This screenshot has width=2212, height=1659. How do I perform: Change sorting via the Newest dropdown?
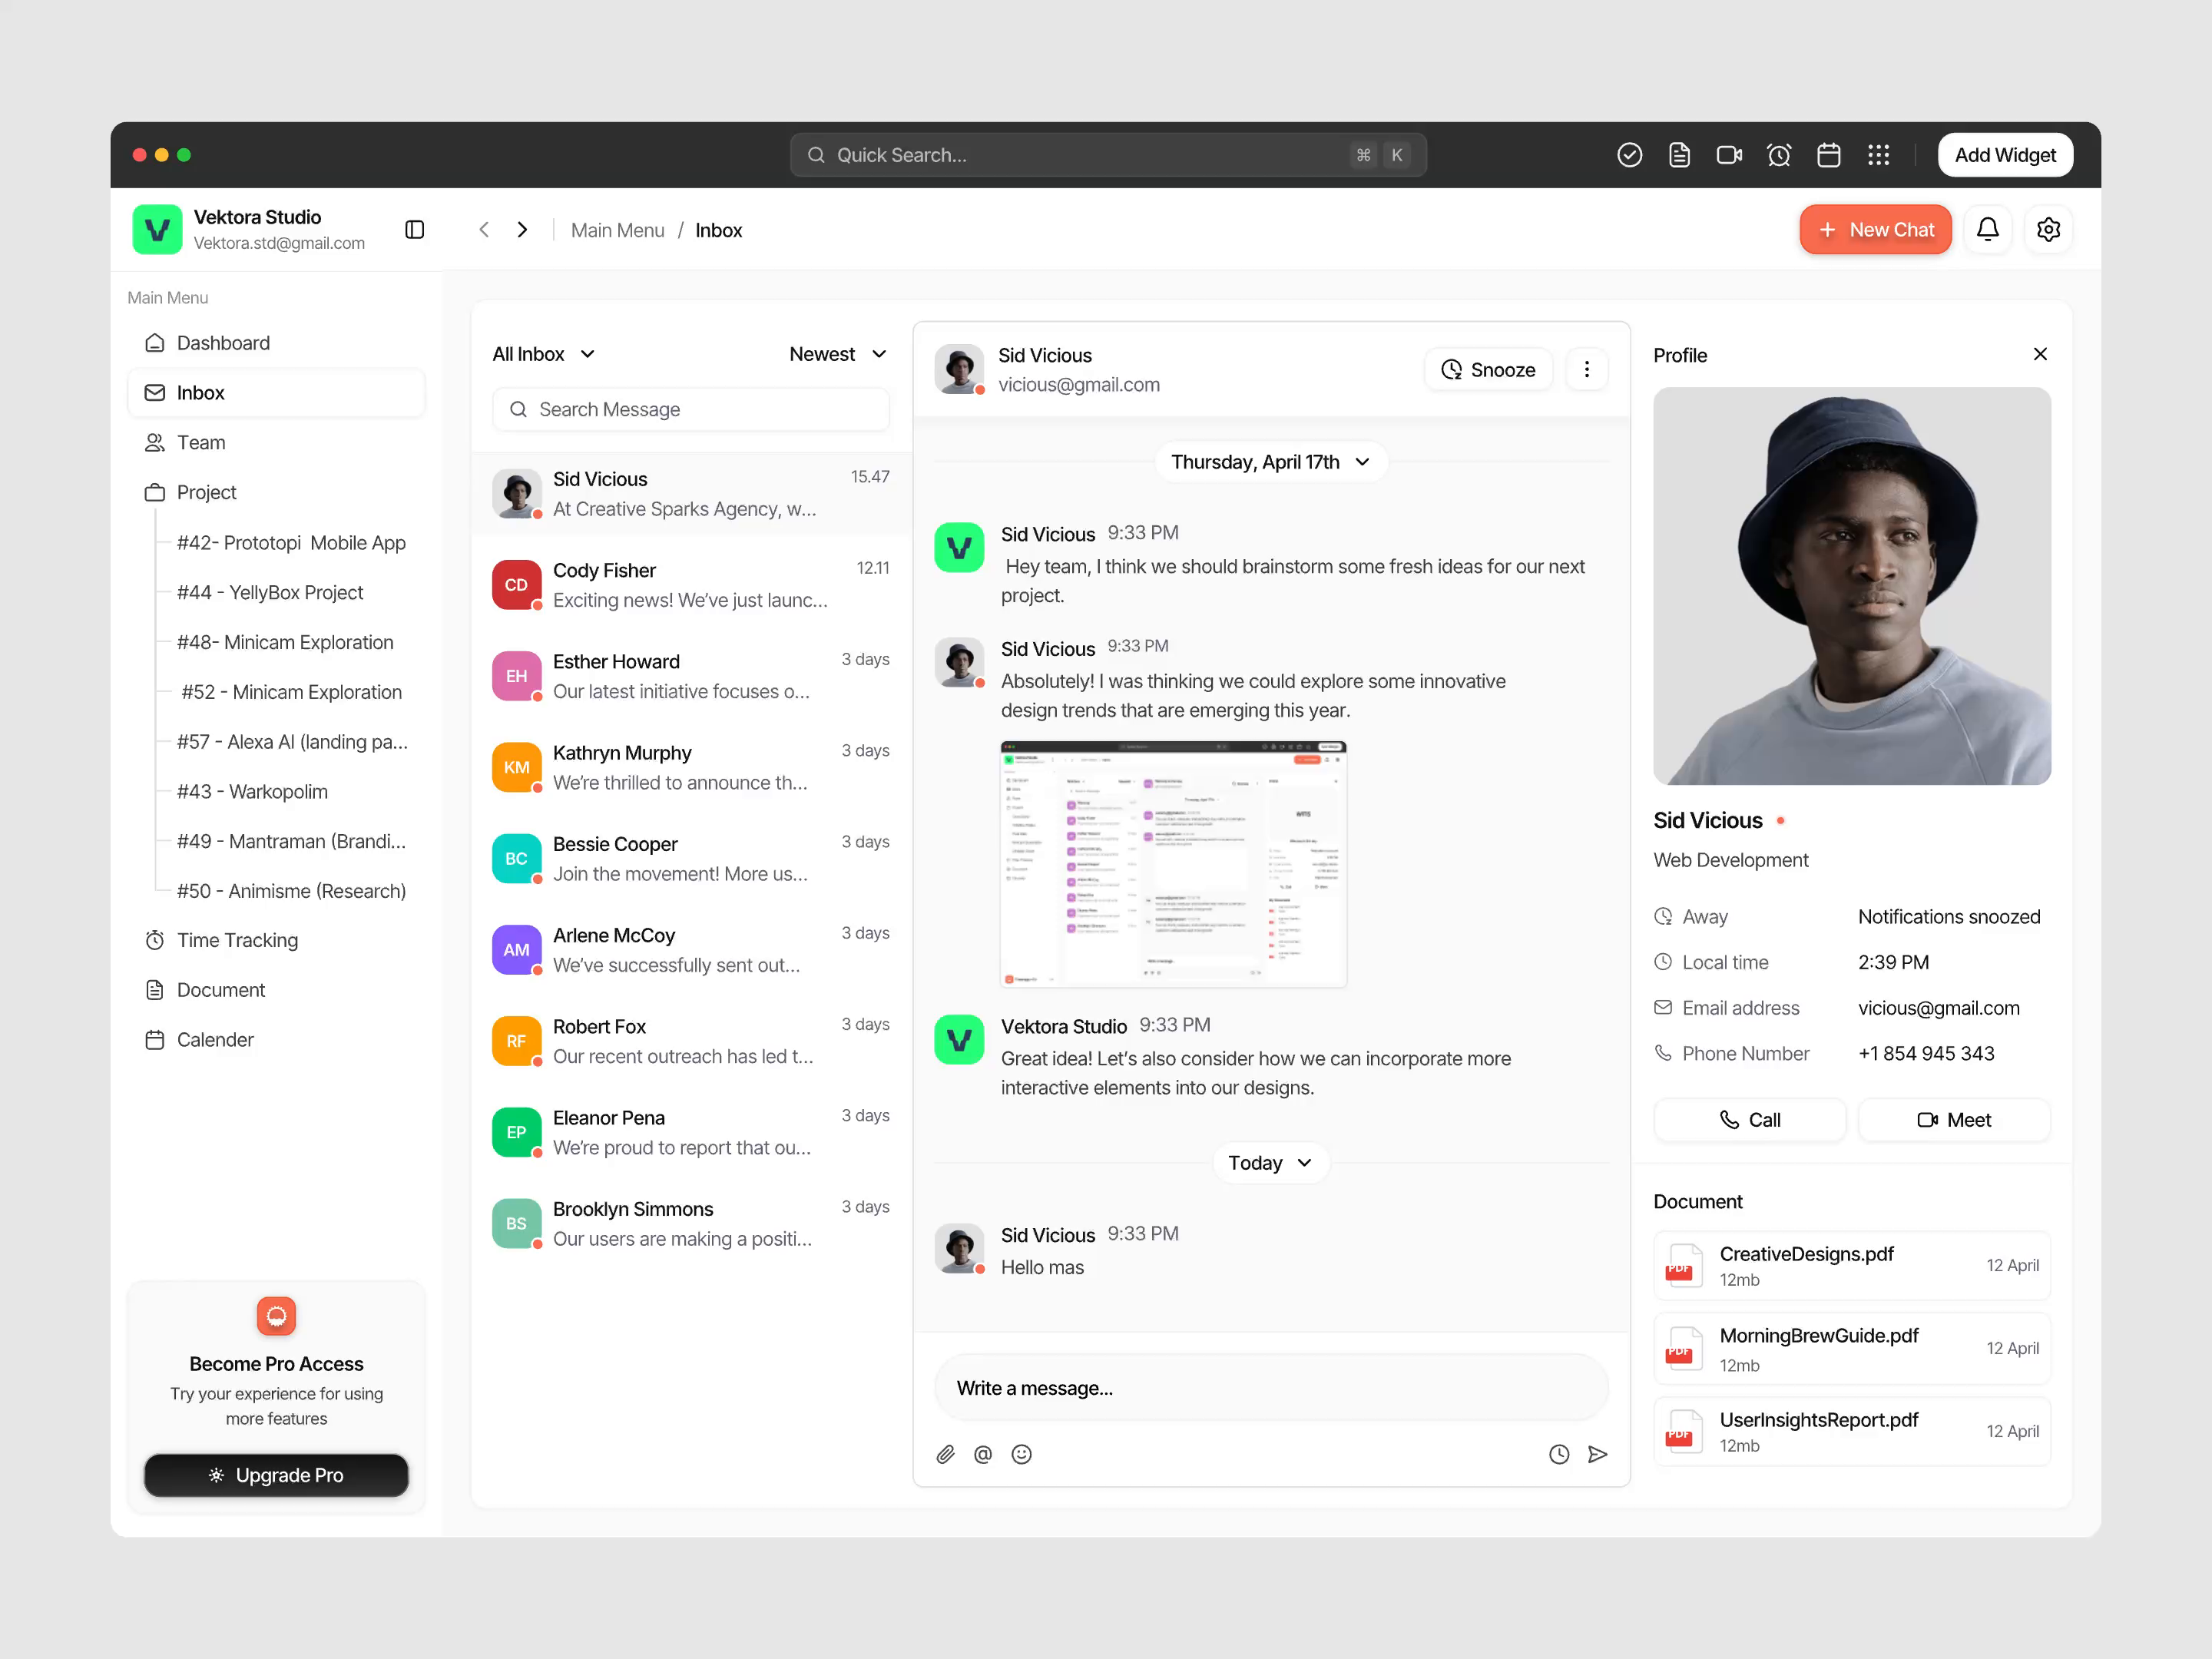click(x=838, y=353)
